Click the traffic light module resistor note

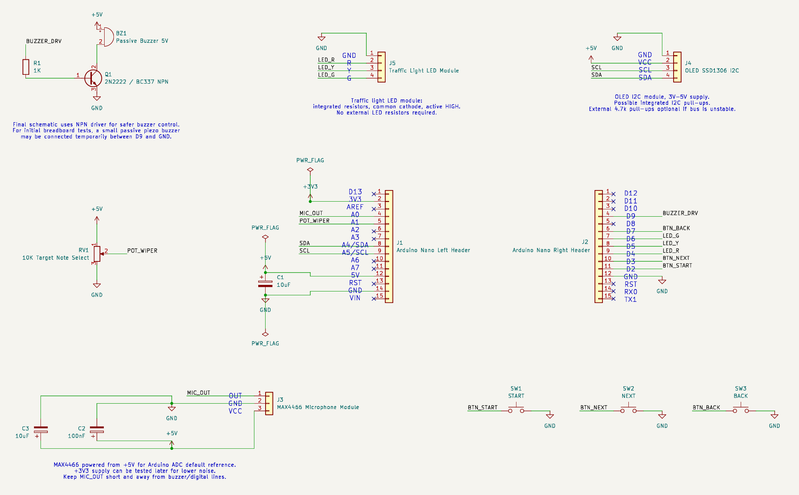(x=386, y=106)
